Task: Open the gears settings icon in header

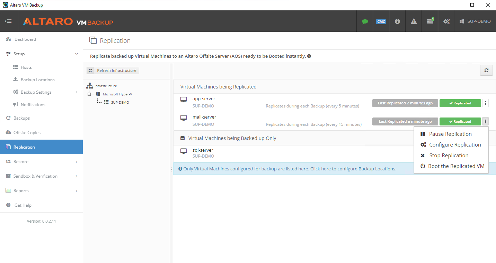Action: pyautogui.click(x=446, y=21)
